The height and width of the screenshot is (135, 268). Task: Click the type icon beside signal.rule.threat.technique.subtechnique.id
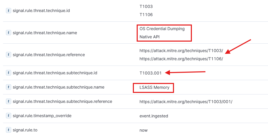click(x=8, y=73)
